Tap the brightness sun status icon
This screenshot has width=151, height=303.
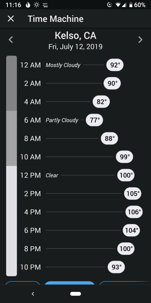coord(36,5)
